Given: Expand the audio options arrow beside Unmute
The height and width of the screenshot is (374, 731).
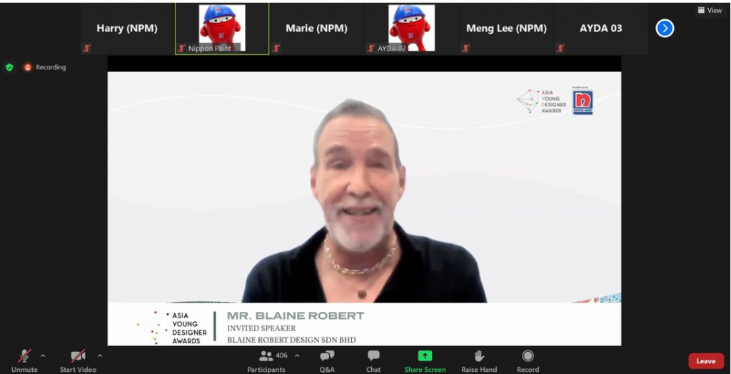Looking at the screenshot, I should (x=43, y=355).
